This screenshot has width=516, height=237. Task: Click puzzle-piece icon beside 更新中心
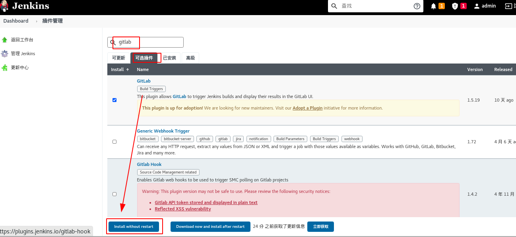point(4,67)
